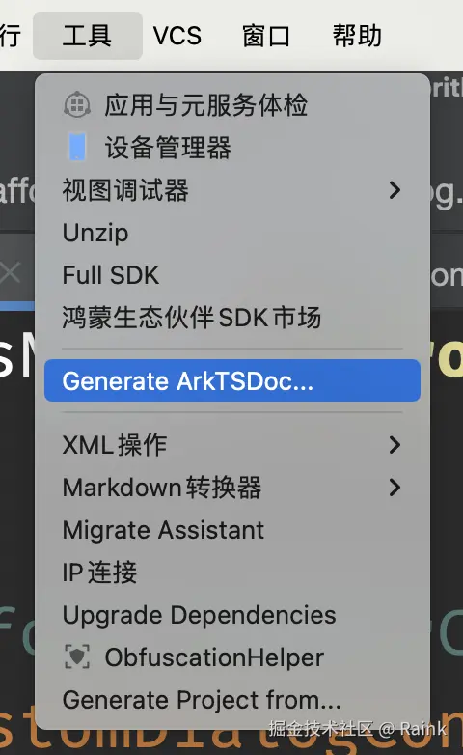Image resolution: width=463 pixels, height=755 pixels.
Task: Select Generate ArkTSDoc... menu entry
Action: tap(232, 380)
